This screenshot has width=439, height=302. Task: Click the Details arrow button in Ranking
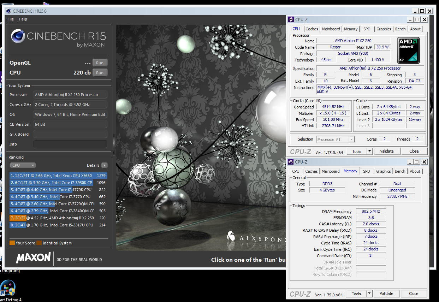tap(105, 165)
